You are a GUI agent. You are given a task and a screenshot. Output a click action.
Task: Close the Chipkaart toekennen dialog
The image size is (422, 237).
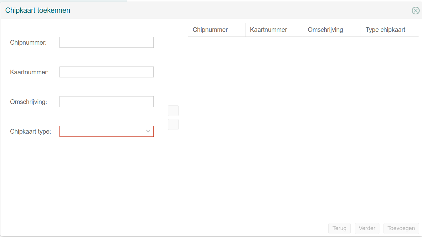(x=415, y=11)
